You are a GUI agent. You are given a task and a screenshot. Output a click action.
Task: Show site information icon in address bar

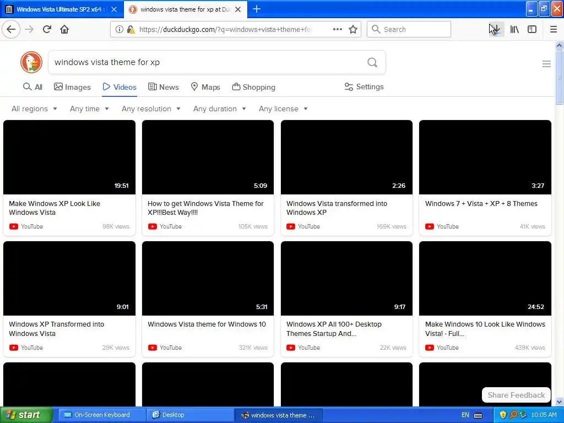(x=119, y=29)
